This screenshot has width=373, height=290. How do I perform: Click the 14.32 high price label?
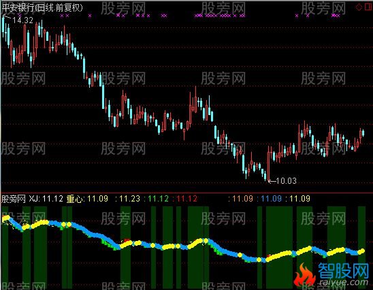pyautogui.click(x=22, y=20)
